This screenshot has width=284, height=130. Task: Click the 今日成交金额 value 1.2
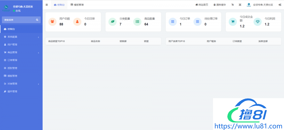click(242, 26)
